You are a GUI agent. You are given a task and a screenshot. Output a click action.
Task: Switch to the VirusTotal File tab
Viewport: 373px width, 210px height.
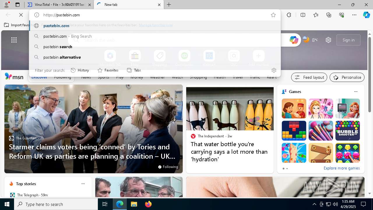[59, 5]
